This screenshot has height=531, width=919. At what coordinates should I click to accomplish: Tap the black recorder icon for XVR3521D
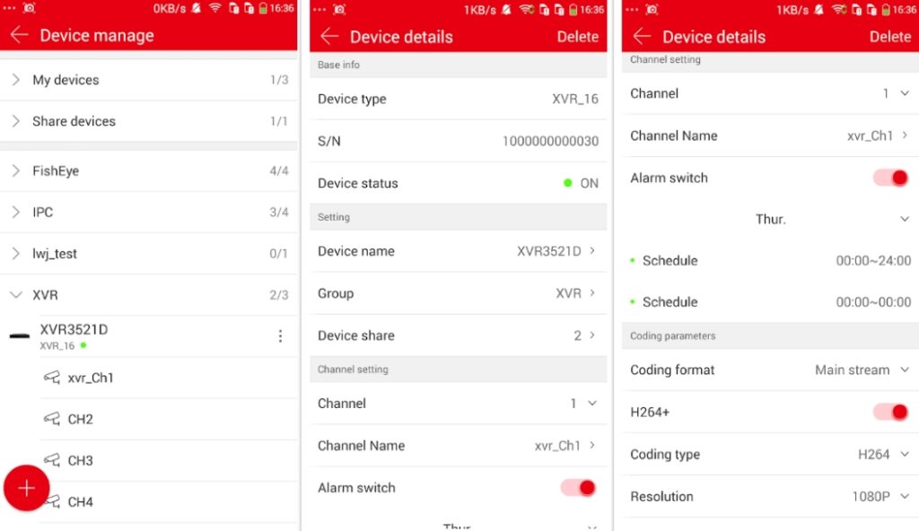click(x=19, y=336)
